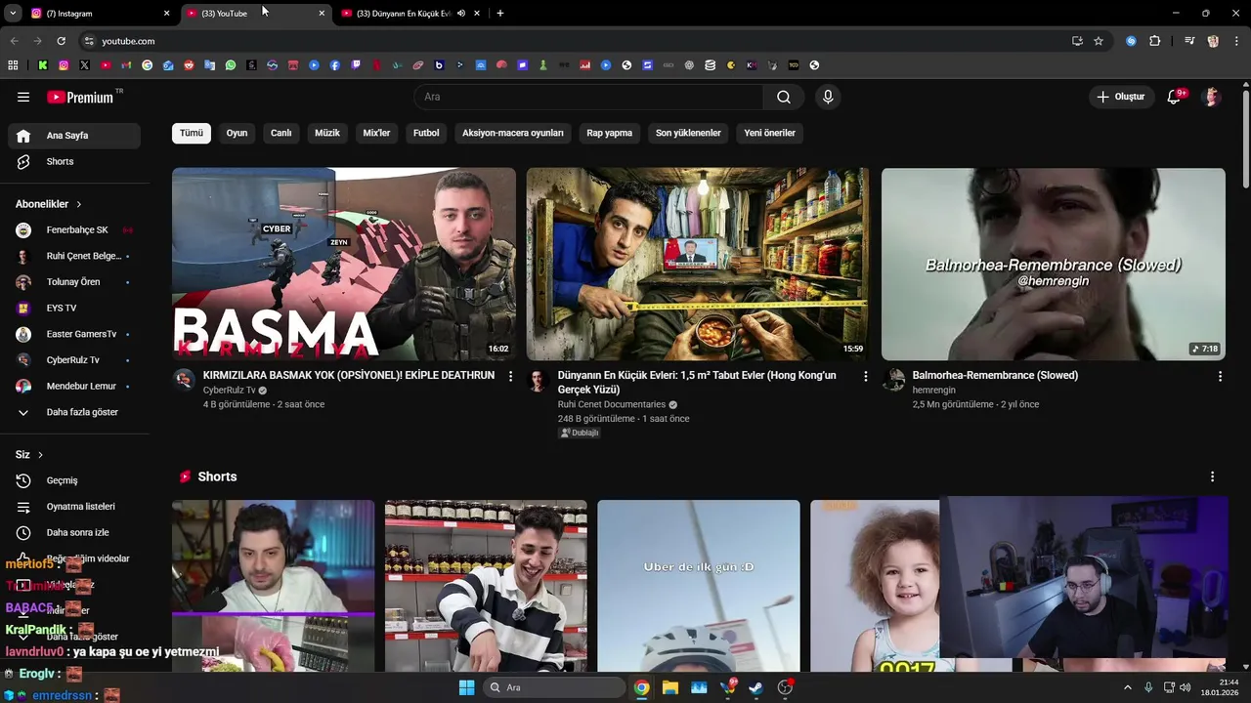Select the Yeni öneriler chip
The image size is (1251, 703).
(x=770, y=133)
